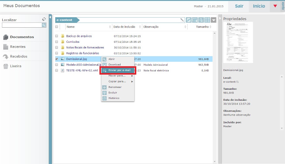Expand the red triangle menu near Início
This screenshot has height=164, width=285.
[x=275, y=6]
